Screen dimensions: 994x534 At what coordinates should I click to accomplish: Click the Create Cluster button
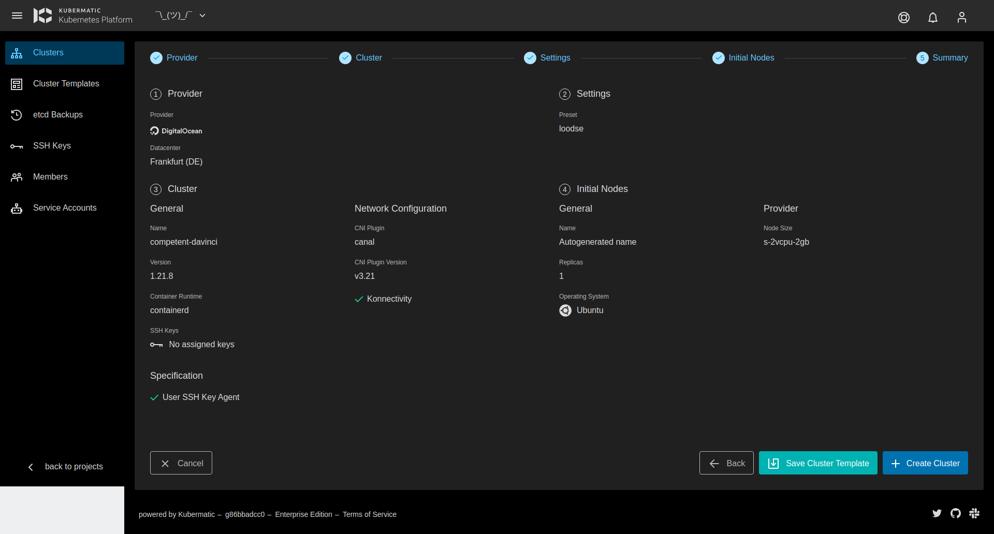[925, 463]
